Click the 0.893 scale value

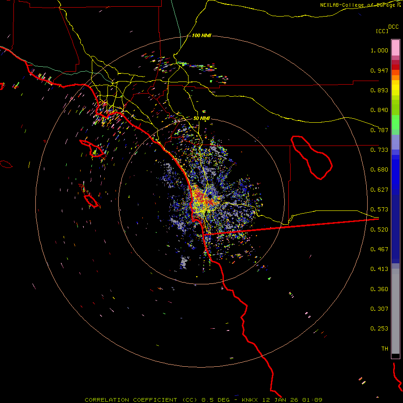click(x=379, y=90)
